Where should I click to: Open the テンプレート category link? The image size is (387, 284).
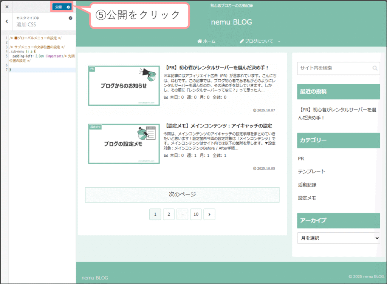click(311, 171)
